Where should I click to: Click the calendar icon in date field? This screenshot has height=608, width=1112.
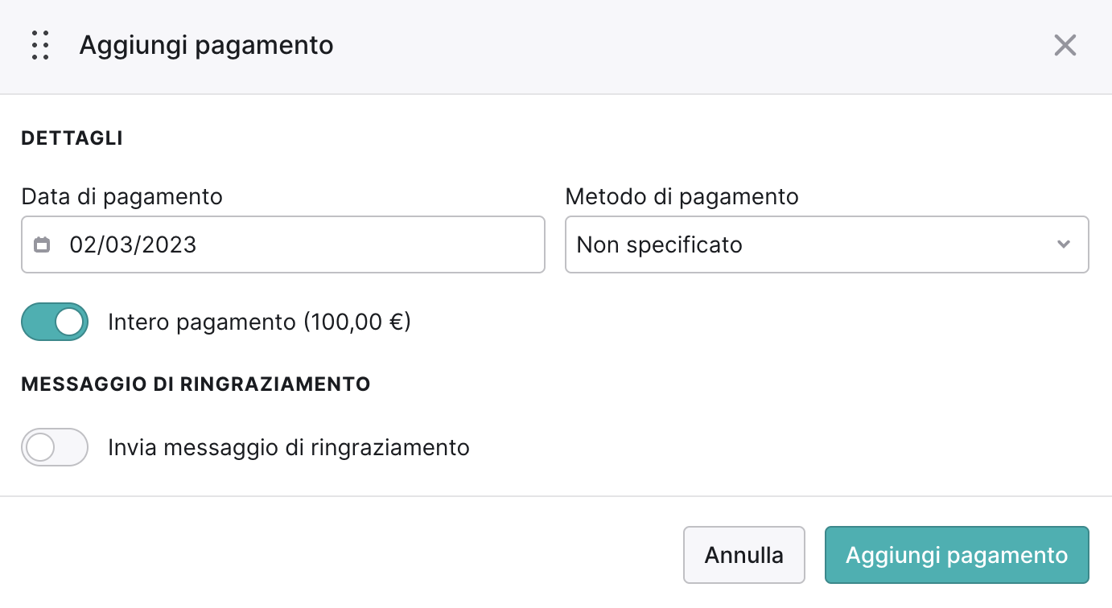[x=43, y=244]
